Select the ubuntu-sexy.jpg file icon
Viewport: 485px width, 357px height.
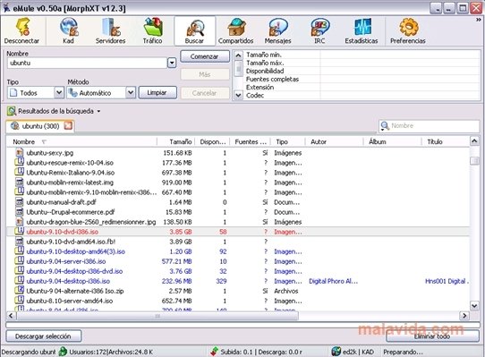[x=19, y=152]
